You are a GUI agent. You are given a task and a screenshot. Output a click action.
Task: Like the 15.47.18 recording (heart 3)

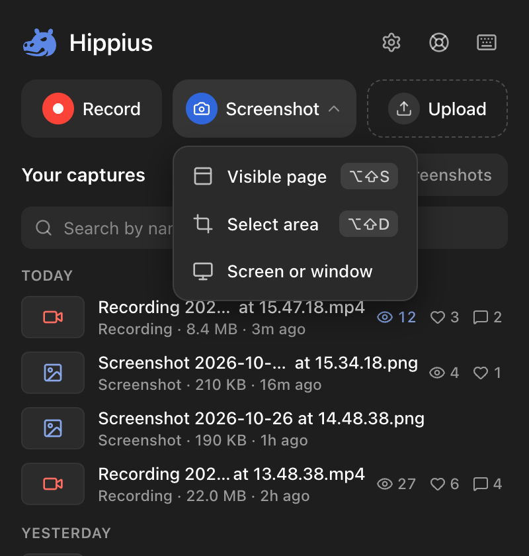click(438, 317)
